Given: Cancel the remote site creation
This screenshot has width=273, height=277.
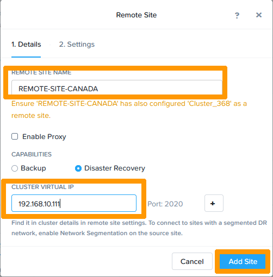Looking at the screenshot, I should click(x=192, y=261).
